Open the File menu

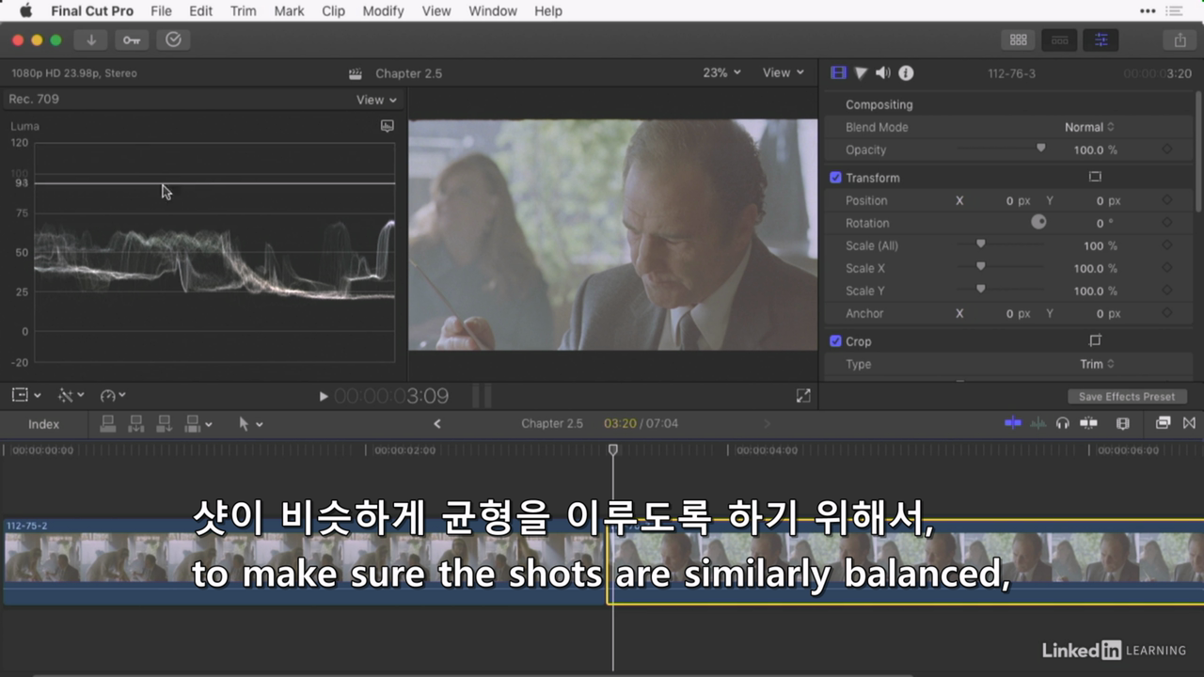tap(161, 11)
